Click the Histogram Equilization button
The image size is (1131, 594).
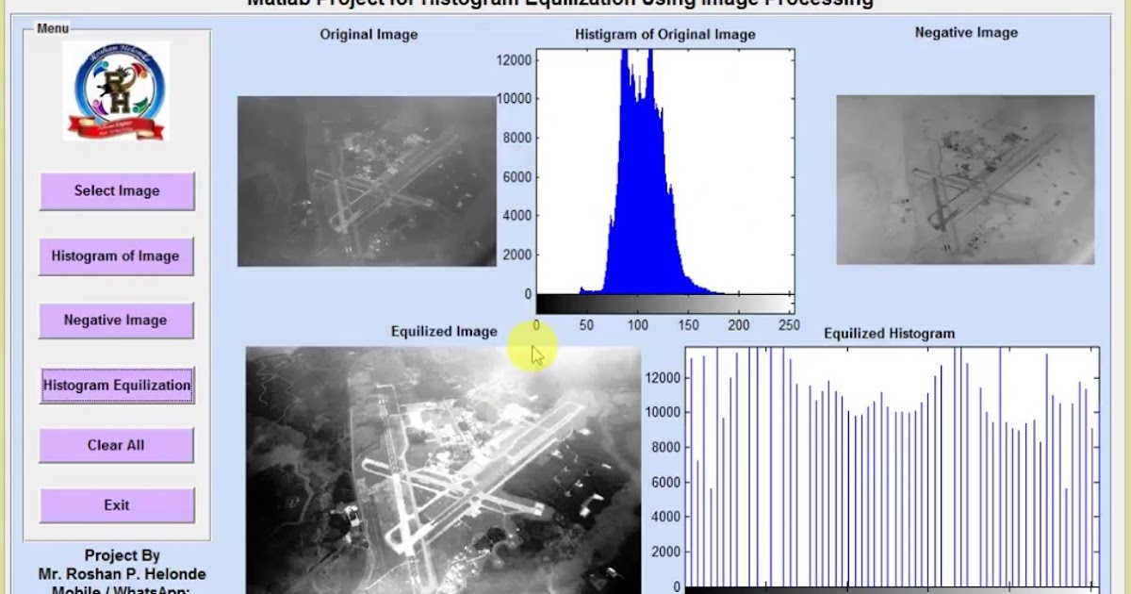click(x=116, y=385)
